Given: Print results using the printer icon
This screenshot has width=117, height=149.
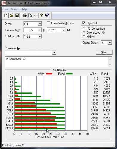Looking at the screenshot, I should pyautogui.click(x=24, y=15).
